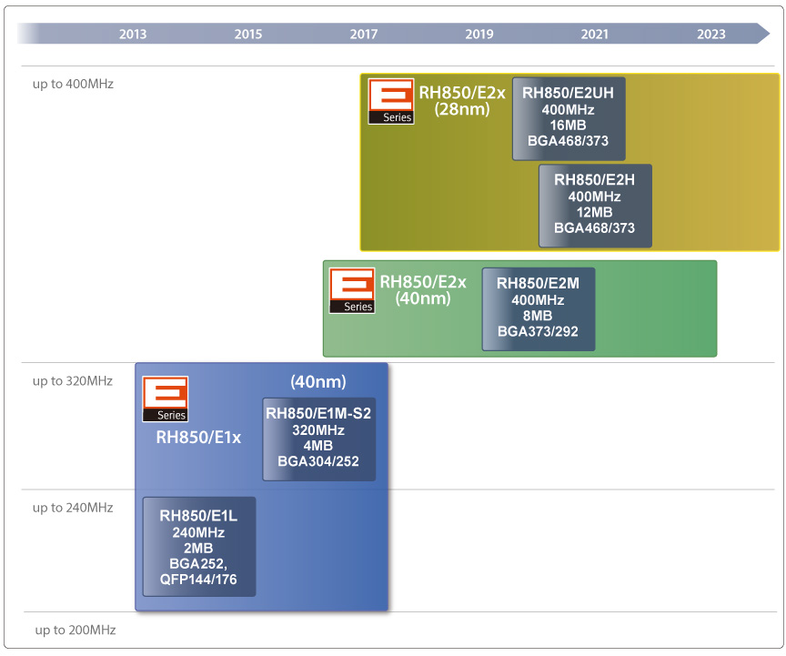This screenshot has height=656, width=786.
Task: Select the RH850/E2H product box
Action: pyautogui.click(x=595, y=206)
